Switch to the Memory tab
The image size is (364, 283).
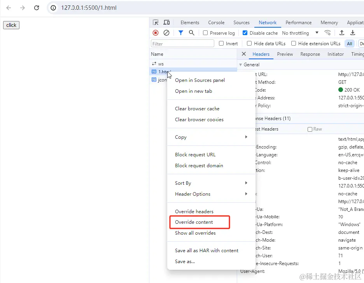pyautogui.click(x=329, y=23)
